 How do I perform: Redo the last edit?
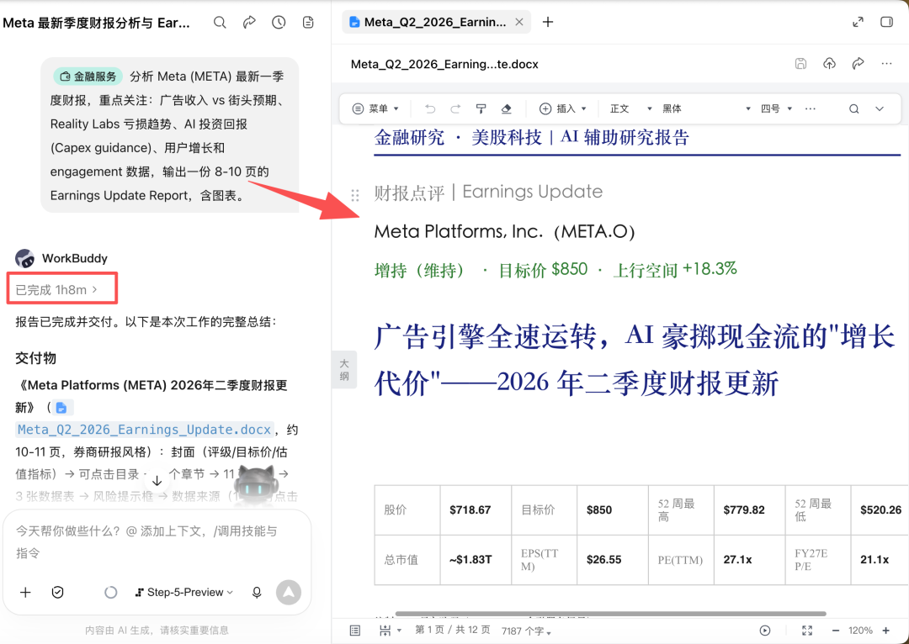tap(455, 109)
